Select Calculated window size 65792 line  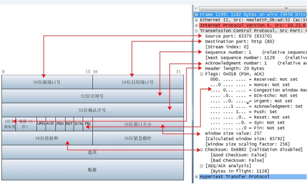pos(245,139)
